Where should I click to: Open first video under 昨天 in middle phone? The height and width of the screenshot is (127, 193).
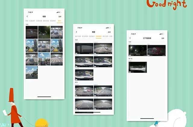coord(84,90)
